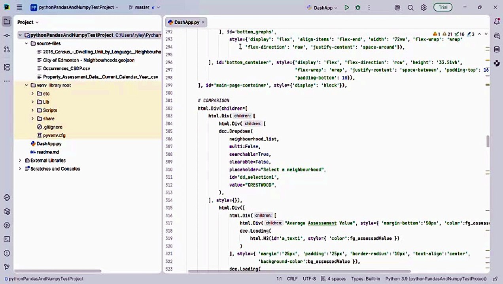The image size is (503, 284).
Task: Show more tool windows via the ellipsis icon
Action: pos(7,81)
